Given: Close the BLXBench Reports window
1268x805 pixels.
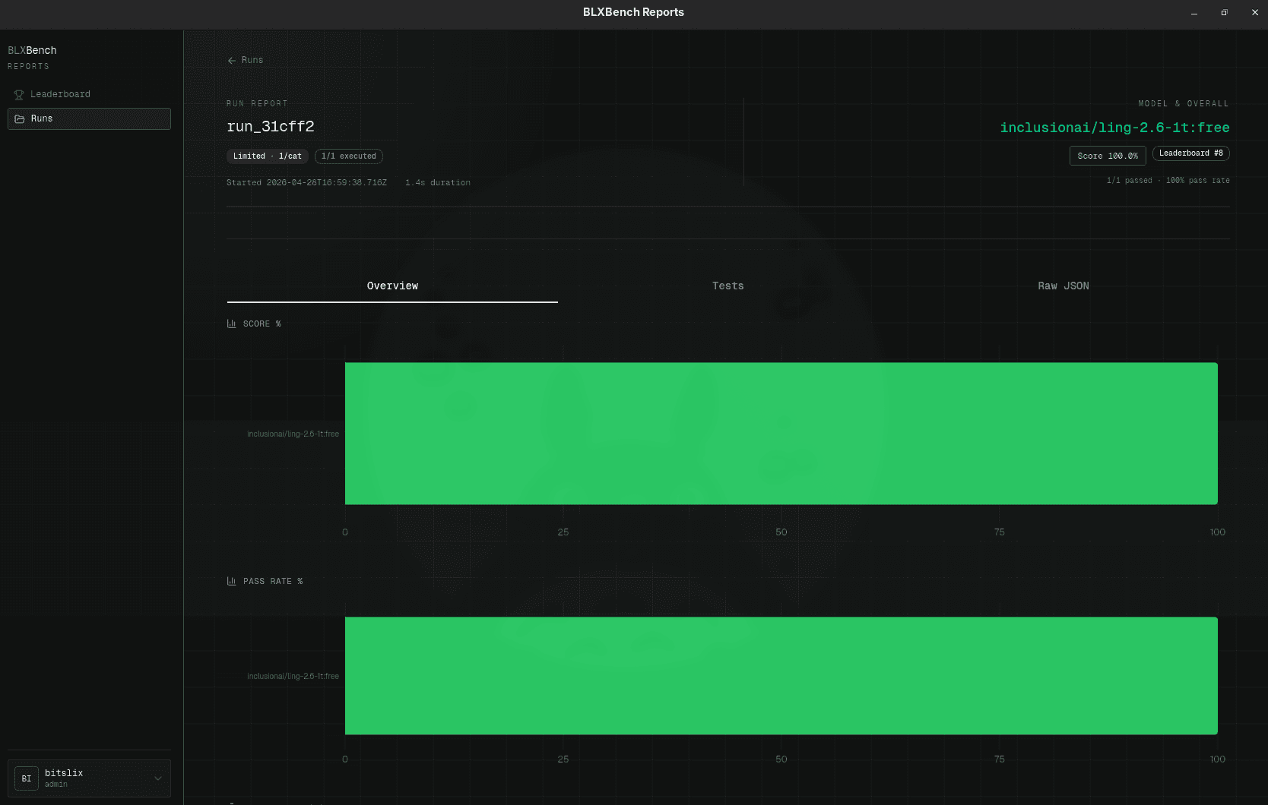Looking at the screenshot, I should point(1254,13).
